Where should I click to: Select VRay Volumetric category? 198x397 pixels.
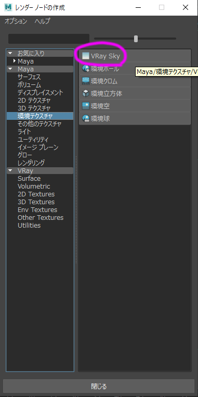34,187
